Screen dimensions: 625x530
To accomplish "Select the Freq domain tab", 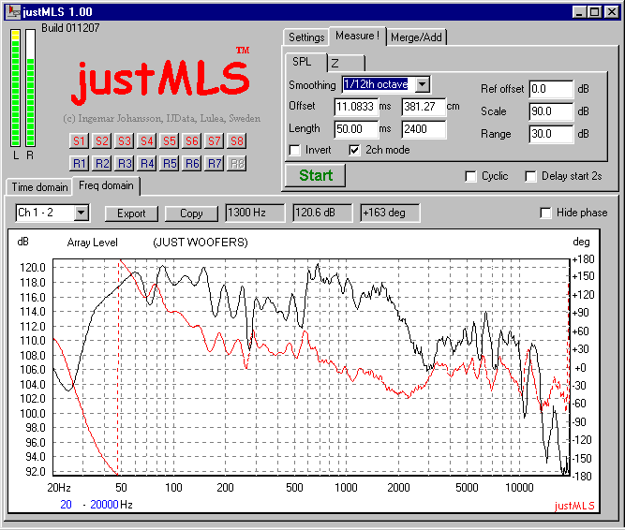I will point(106,185).
